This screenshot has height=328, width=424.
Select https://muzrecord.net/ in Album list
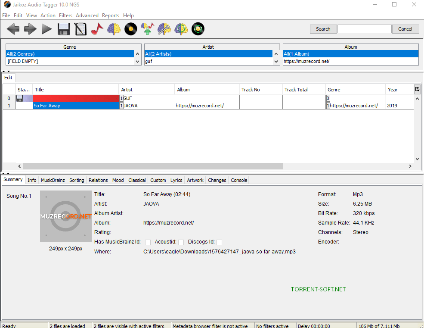coord(351,62)
